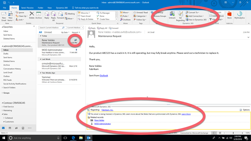
Task: Click the Delete icon in the ribbon
Action: tap(32, 15)
